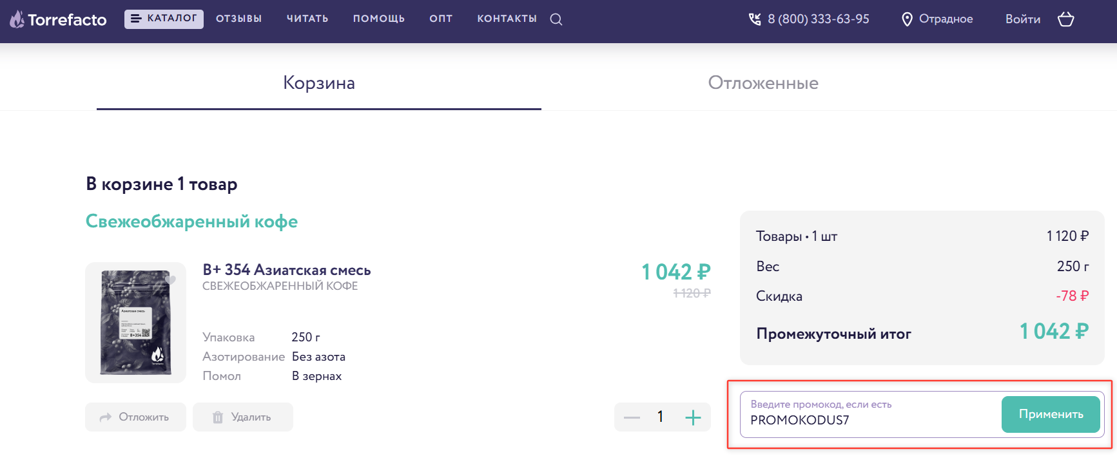Click the location pin icon near Отрадное
This screenshot has width=1117, height=456.
(907, 19)
